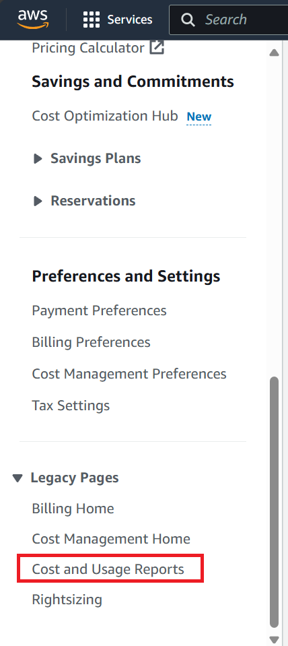The height and width of the screenshot is (646, 288).
Task: Open Billing Preferences
Action: (x=92, y=342)
